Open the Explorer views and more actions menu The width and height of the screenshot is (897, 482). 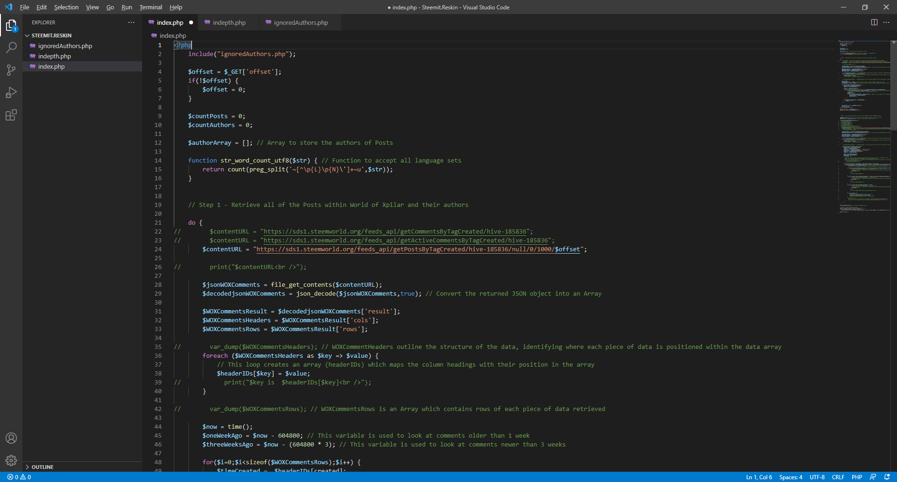pos(131,22)
